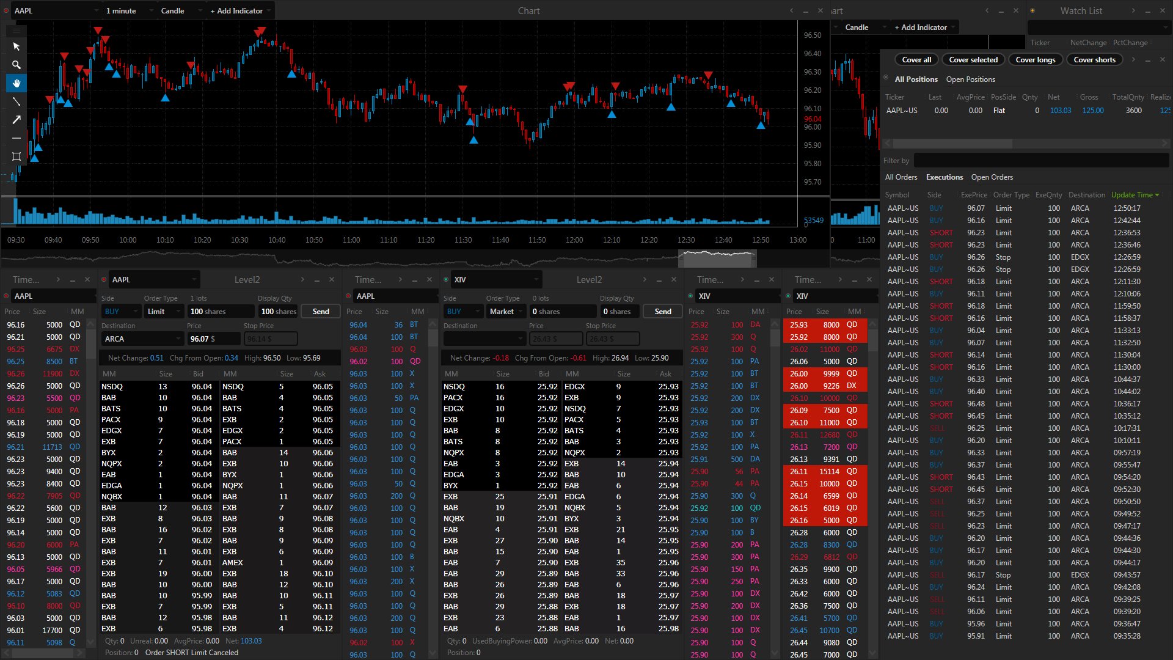Select the pencil/edit tool in toolbar

coord(15,120)
